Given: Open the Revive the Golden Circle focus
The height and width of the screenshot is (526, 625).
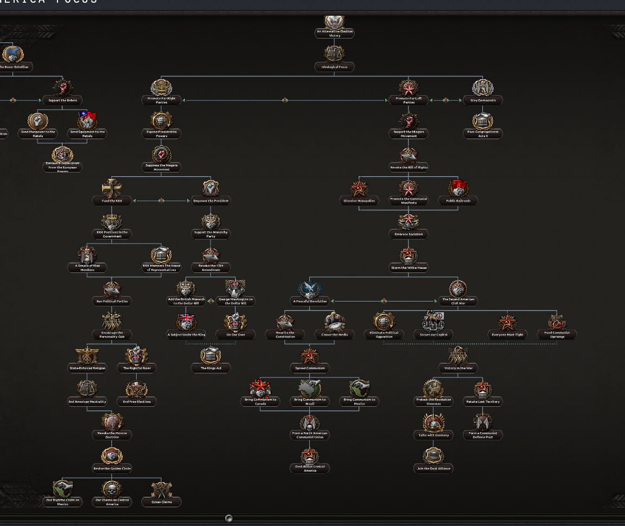Looking at the screenshot, I should click(112, 460).
